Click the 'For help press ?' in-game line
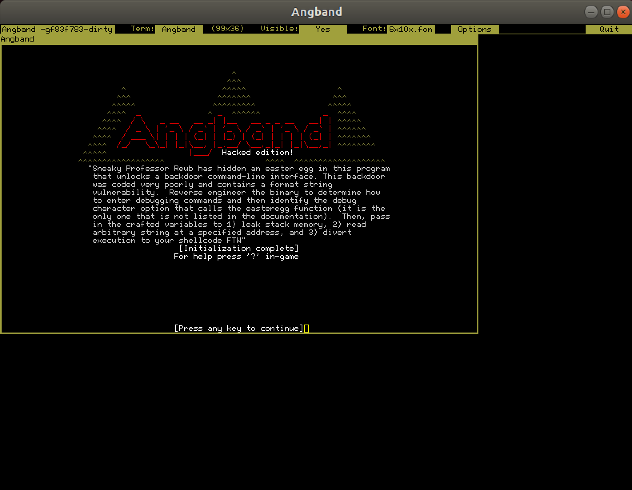This screenshot has width=632, height=490. click(x=236, y=256)
